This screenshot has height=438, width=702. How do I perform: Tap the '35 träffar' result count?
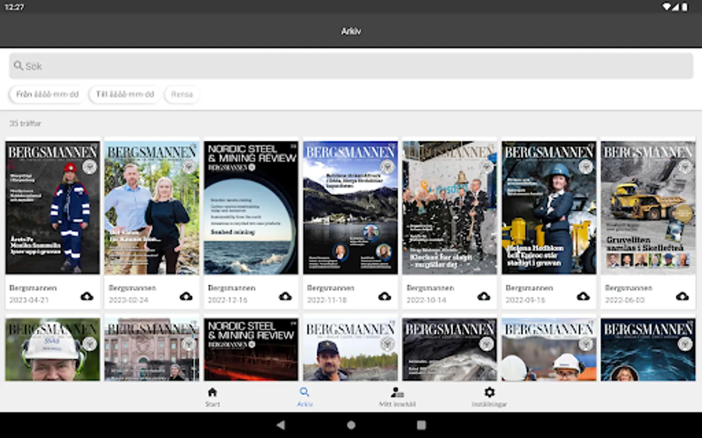pyautogui.click(x=25, y=124)
